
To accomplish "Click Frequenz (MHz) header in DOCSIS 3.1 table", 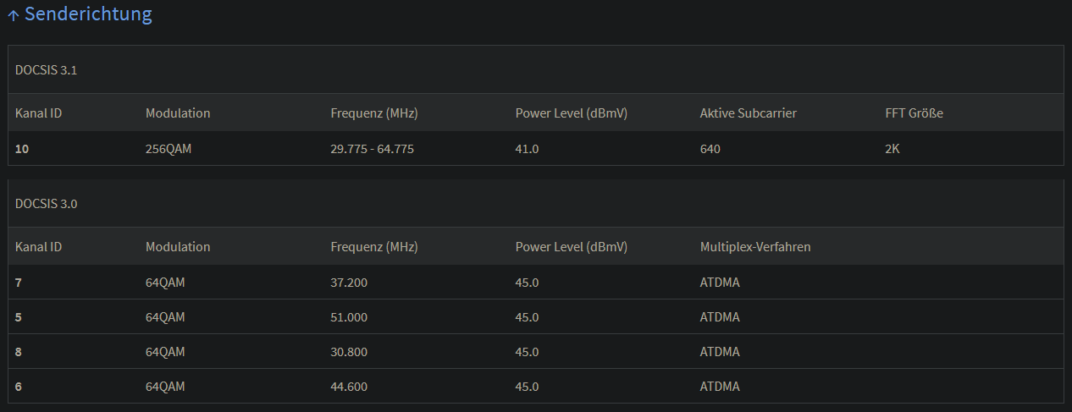I will [373, 113].
